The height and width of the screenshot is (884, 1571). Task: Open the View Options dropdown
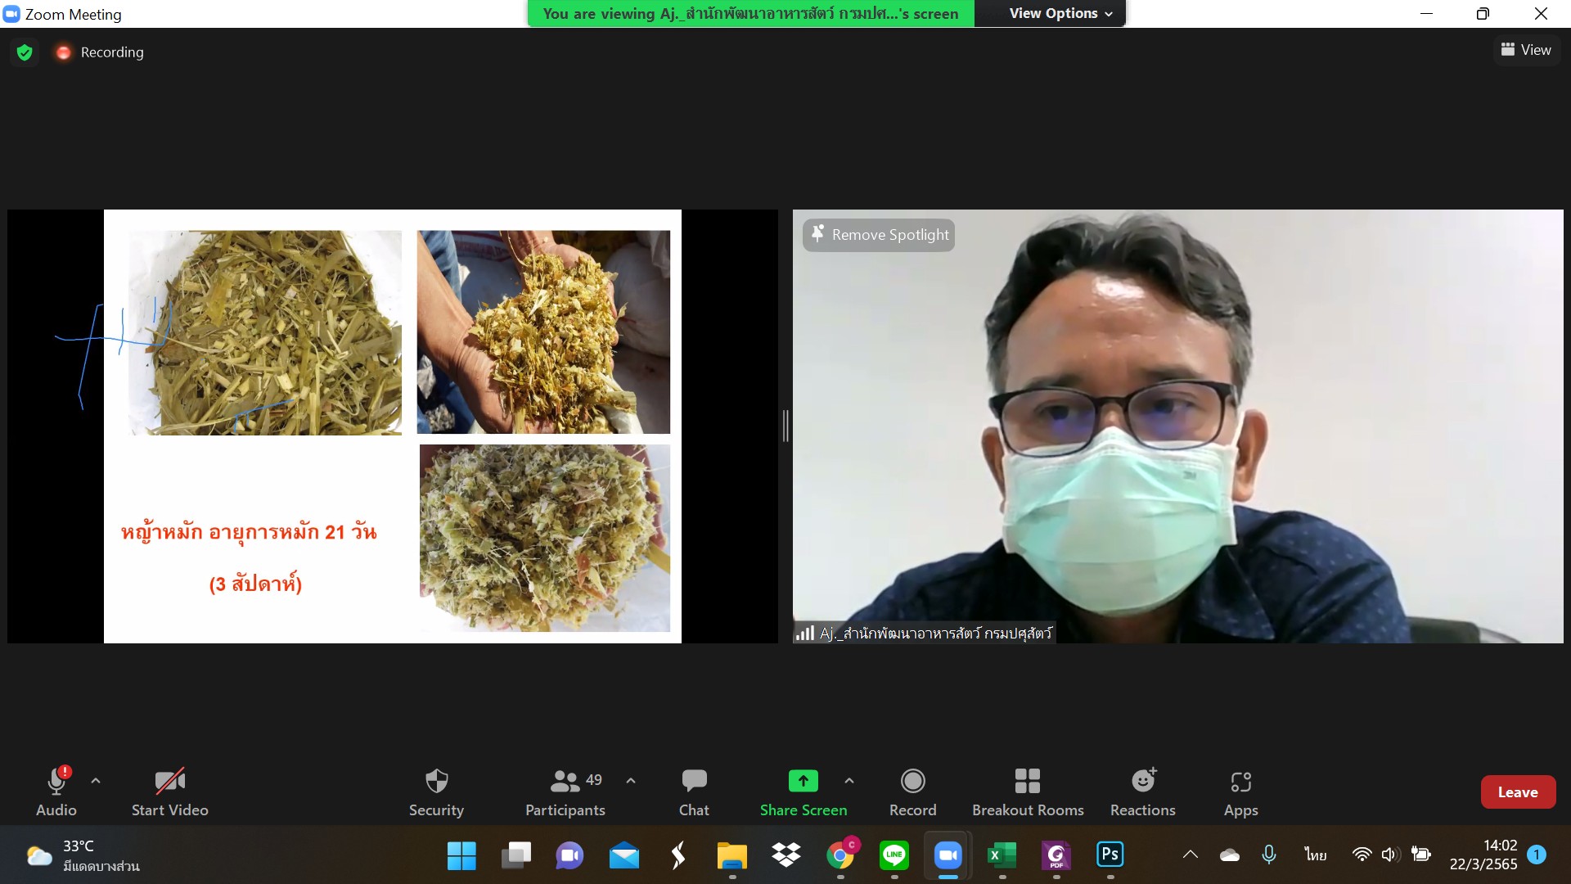tap(1060, 13)
